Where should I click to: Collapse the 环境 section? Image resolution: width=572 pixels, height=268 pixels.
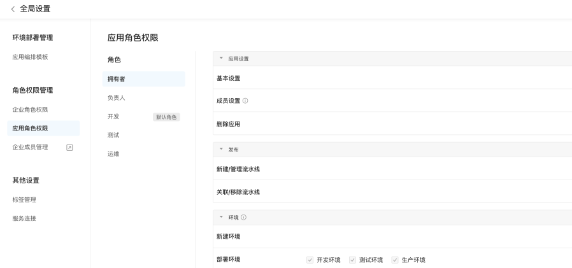tap(221, 217)
